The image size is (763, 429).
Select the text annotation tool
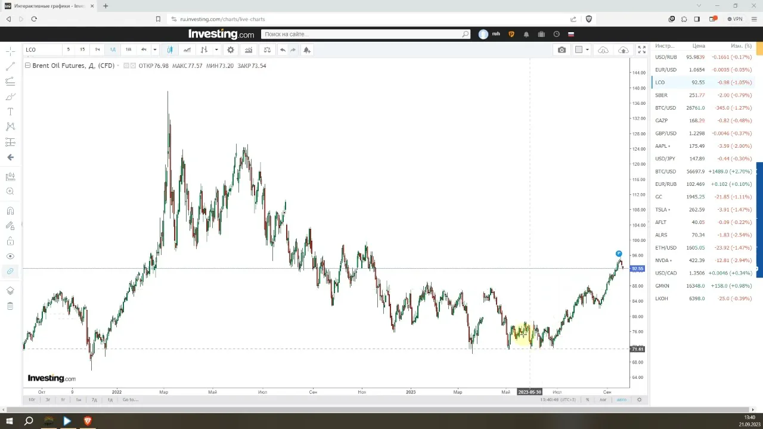click(10, 111)
